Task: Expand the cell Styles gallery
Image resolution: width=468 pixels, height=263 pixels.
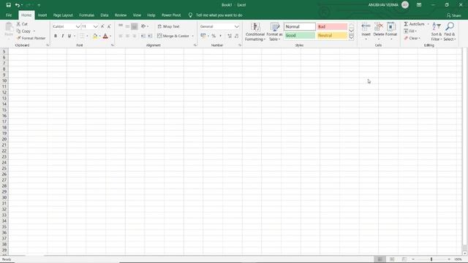Action: pos(351,37)
